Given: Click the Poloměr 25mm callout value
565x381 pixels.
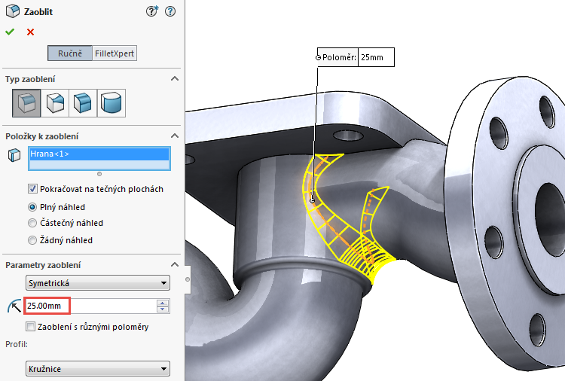Looking at the screenshot, I should coord(376,57).
